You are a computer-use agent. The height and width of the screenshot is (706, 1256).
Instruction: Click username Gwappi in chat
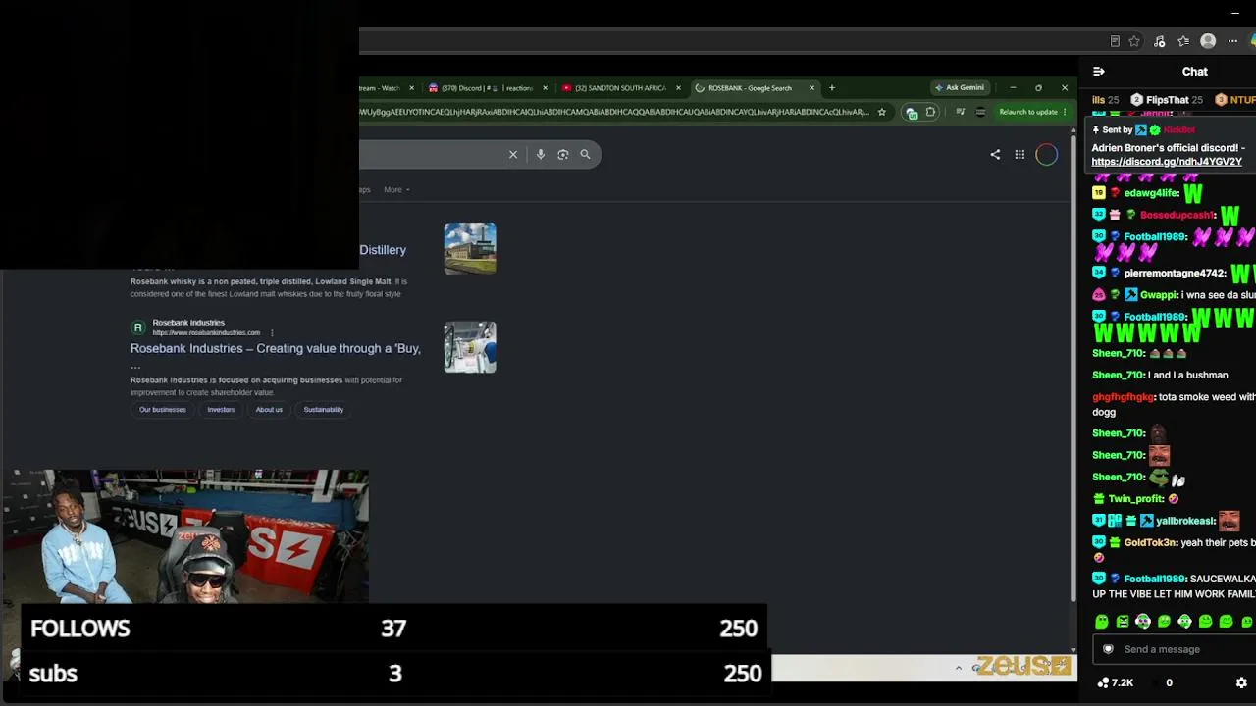[1159, 295]
